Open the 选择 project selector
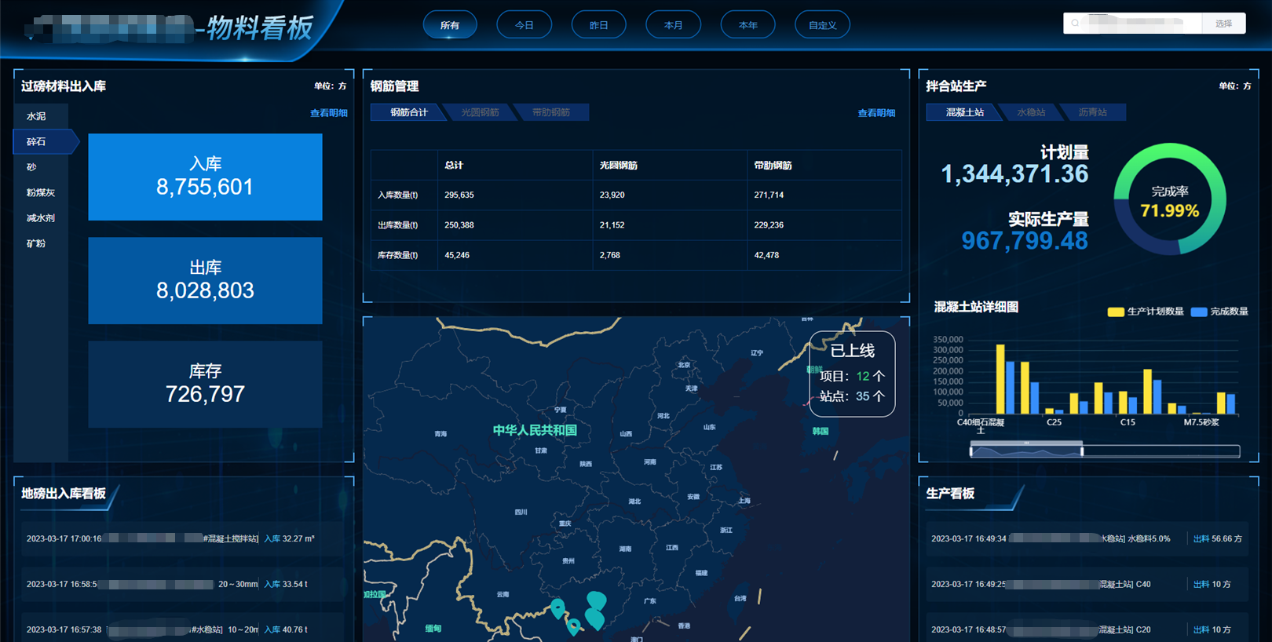 pos(1223,24)
